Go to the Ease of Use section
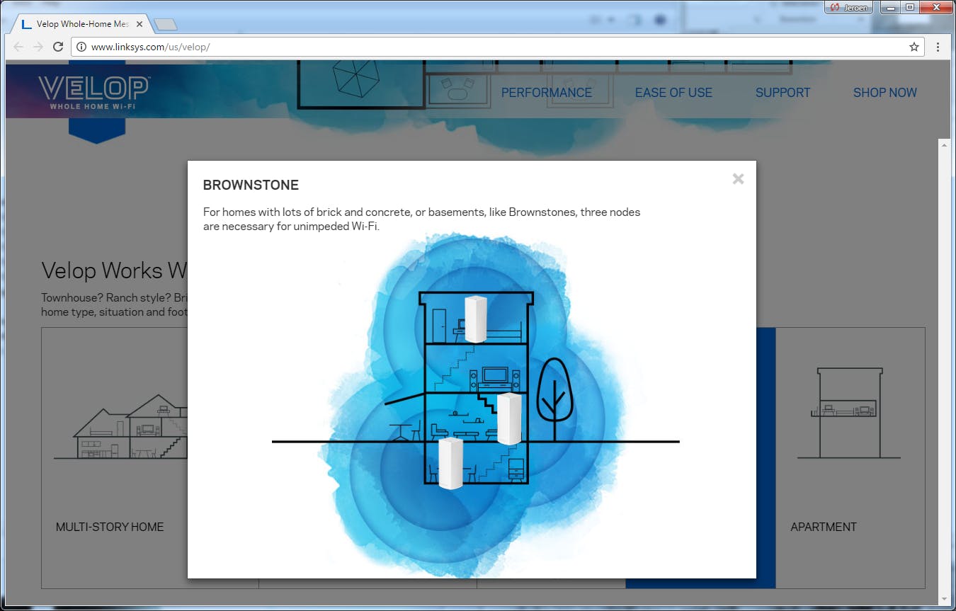 coord(673,93)
